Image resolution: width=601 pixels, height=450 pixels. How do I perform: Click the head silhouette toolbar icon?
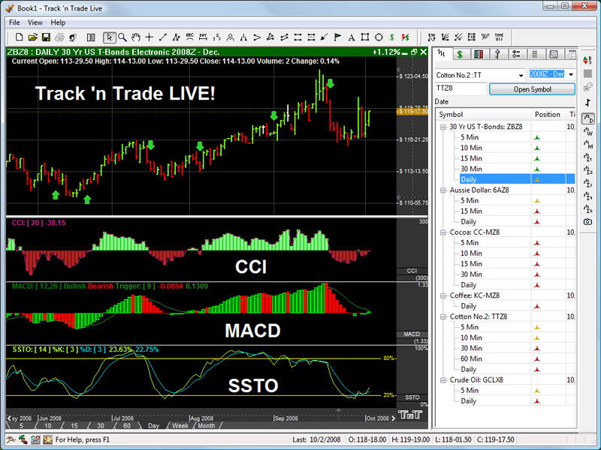click(73, 37)
